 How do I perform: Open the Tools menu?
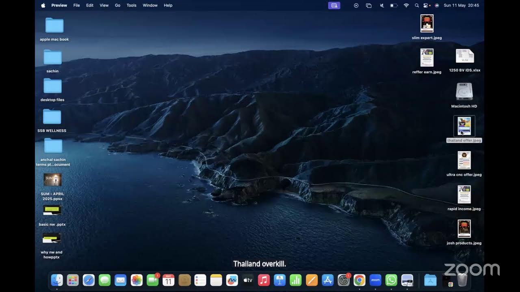tap(131, 5)
